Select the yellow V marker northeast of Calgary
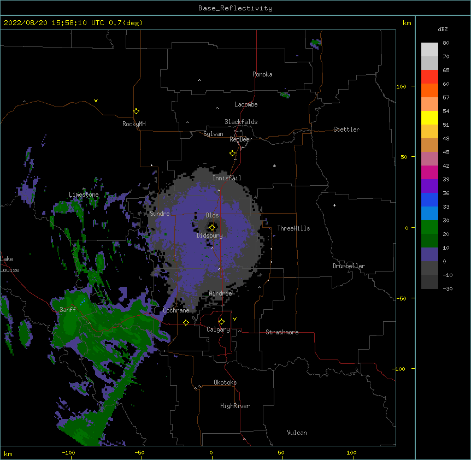This screenshot has height=460, width=471. click(234, 319)
